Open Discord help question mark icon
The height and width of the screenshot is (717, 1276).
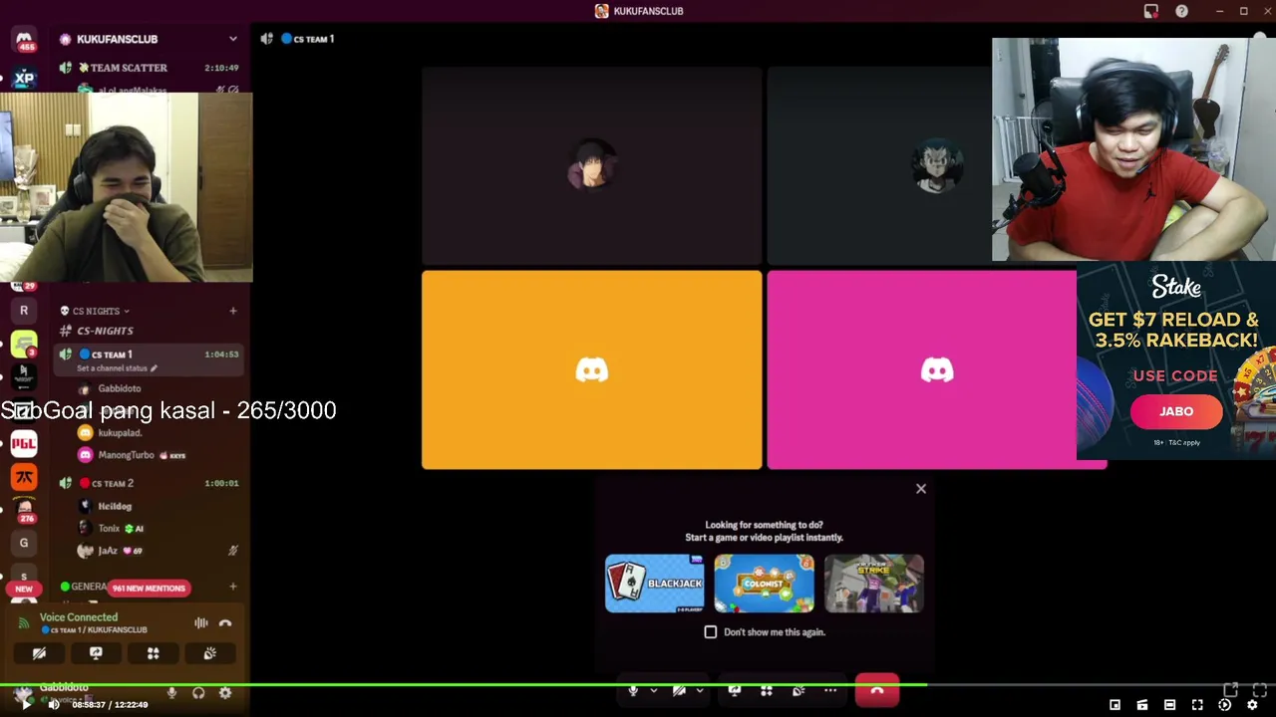1181,11
